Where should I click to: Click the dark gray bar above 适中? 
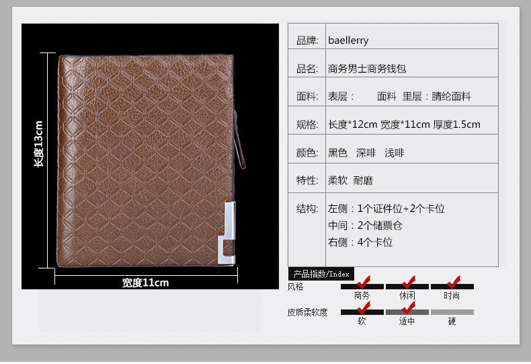[x=407, y=312]
